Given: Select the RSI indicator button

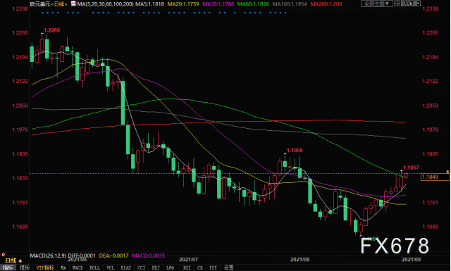Looking at the screenshot, I should [187, 268].
